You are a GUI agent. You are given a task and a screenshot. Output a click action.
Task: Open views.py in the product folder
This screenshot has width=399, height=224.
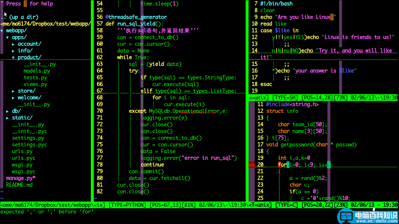pyautogui.click(x=35, y=84)
